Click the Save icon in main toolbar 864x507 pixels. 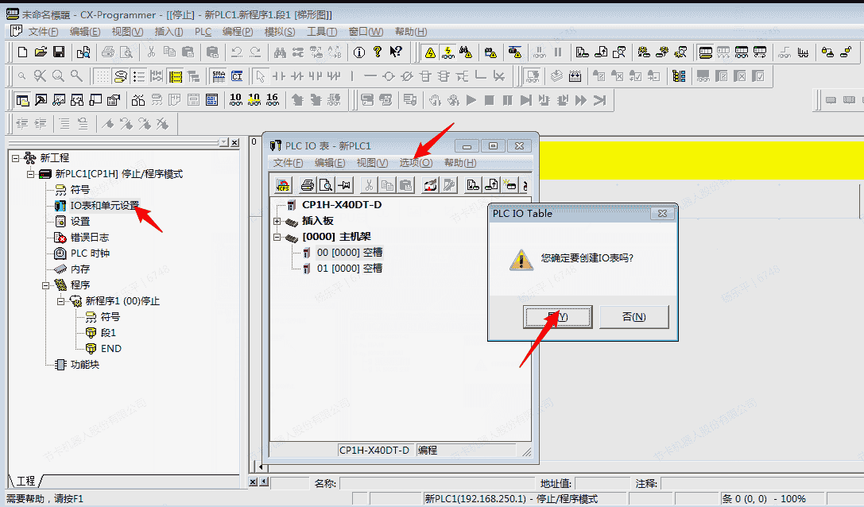pyautogui.click(x=59, y=52)
